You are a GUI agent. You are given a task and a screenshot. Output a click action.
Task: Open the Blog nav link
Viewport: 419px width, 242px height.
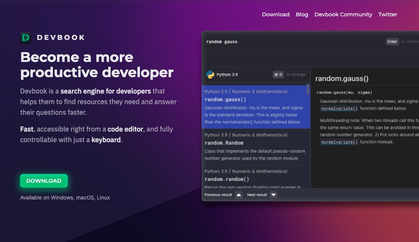(302, 14)
